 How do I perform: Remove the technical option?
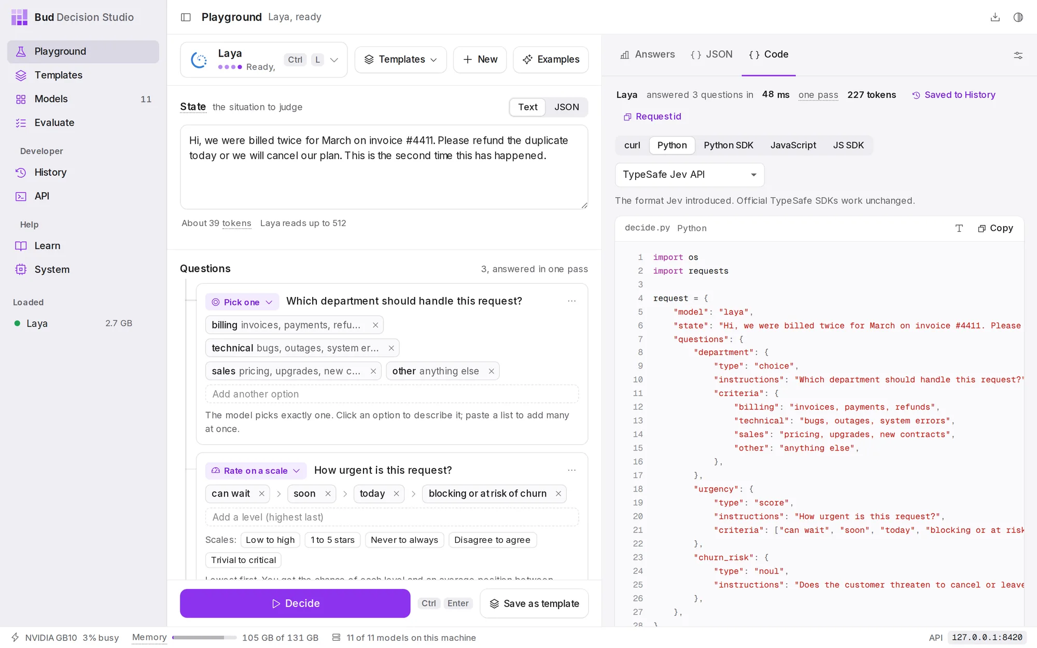(x=391, y=348)
